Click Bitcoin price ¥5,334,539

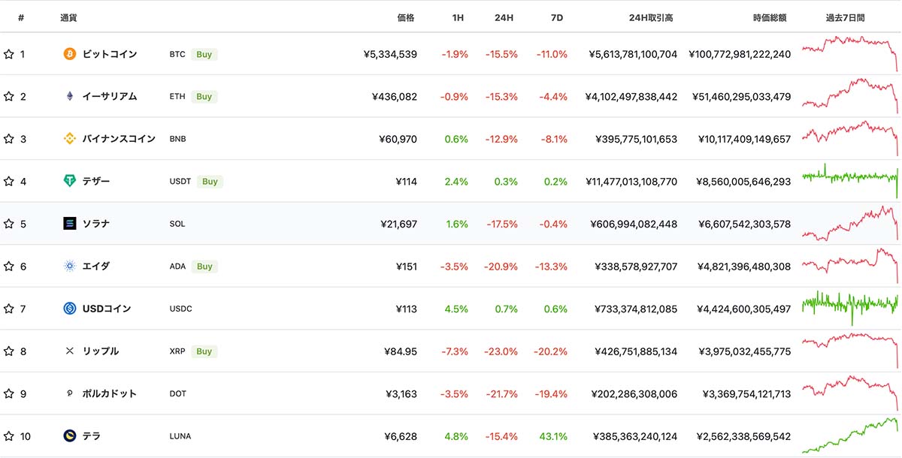click(x=390, y=54)
